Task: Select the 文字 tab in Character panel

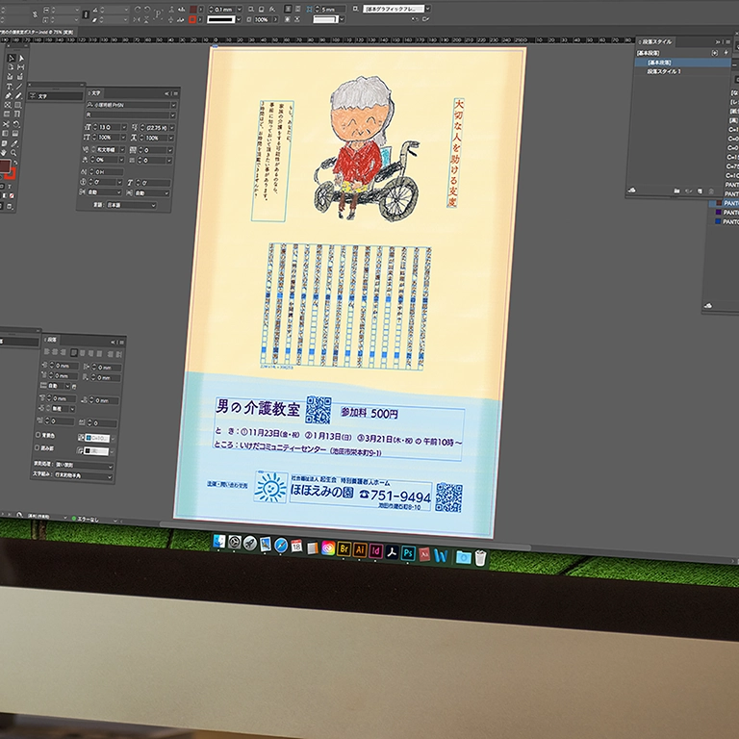Action: 97,92
